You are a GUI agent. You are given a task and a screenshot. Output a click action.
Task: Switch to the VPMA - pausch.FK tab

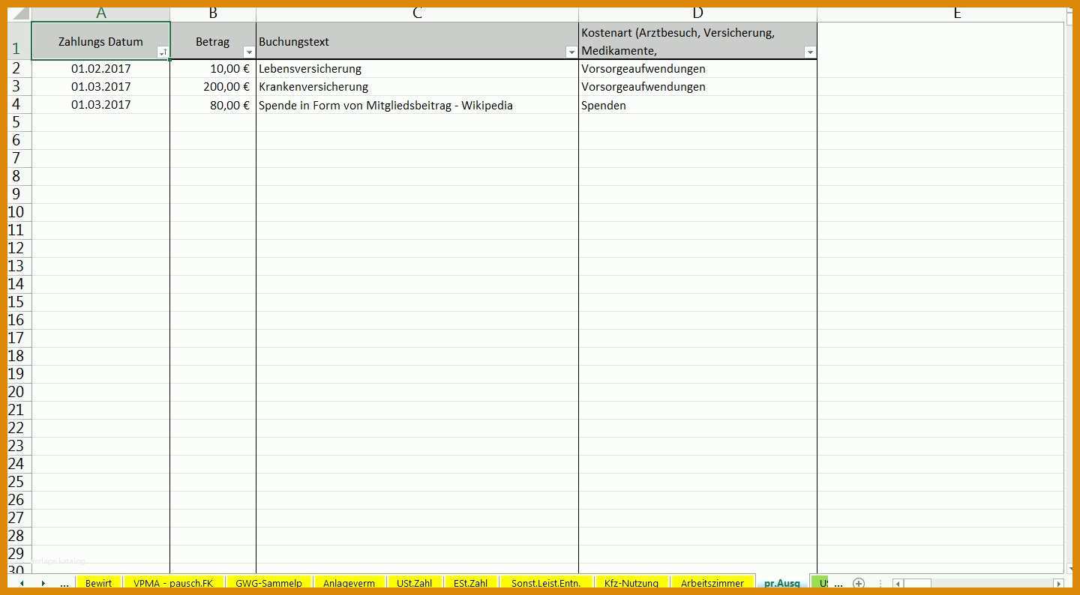pyautogui.click(x=173, y=583)
